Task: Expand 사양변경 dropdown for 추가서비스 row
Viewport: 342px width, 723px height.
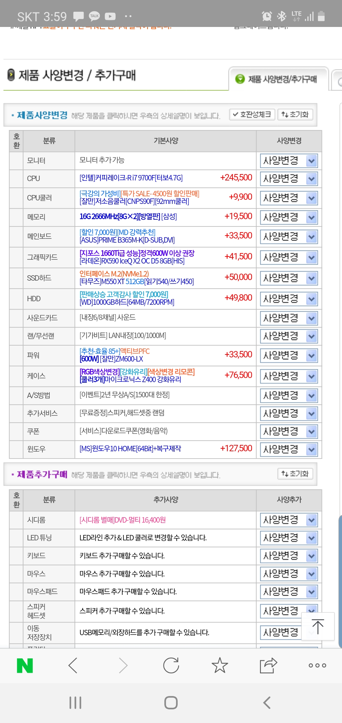Action: 289,414
